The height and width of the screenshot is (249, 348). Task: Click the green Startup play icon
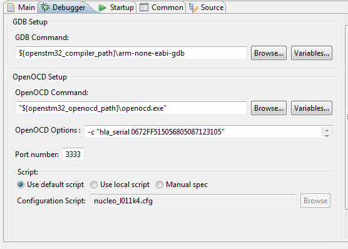coord(102,8)
